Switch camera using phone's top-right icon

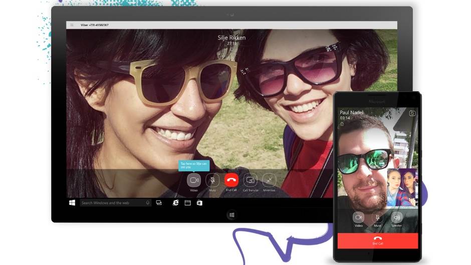[x=412, y=113]
